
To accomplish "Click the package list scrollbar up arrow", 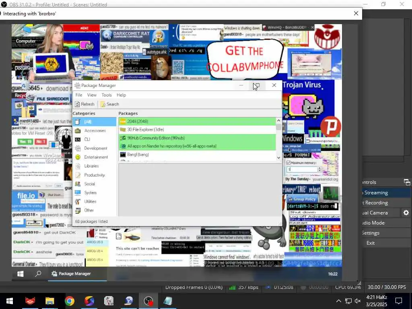I will click(x=278, y=120).
